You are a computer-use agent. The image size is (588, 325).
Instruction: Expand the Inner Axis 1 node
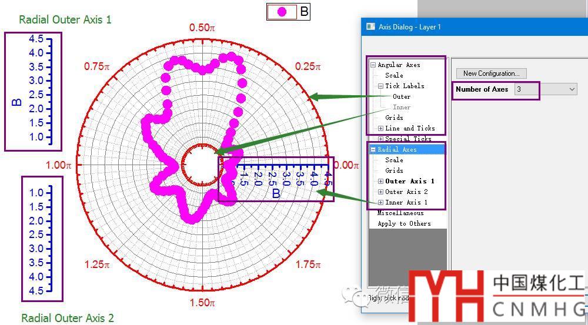point(380,203)
